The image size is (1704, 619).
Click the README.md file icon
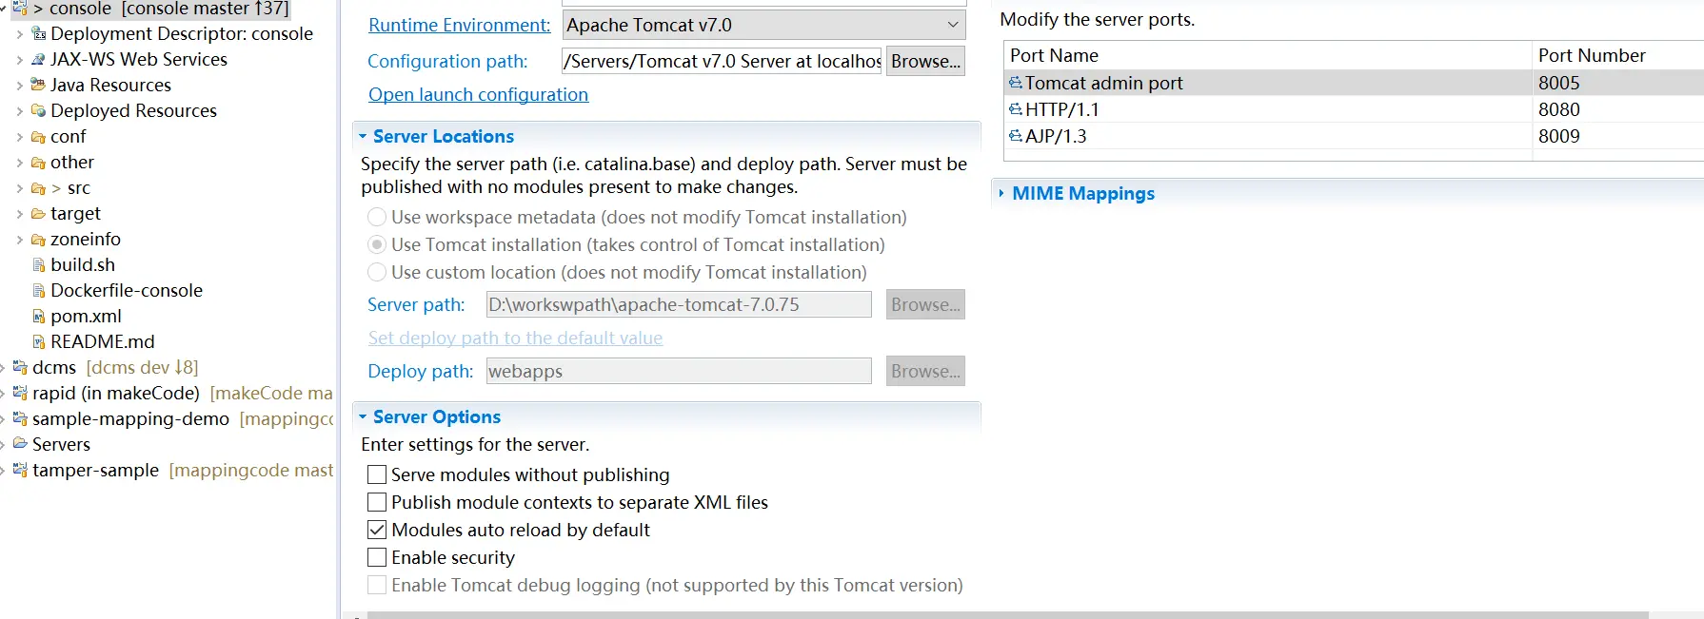(x=39, y=341)
